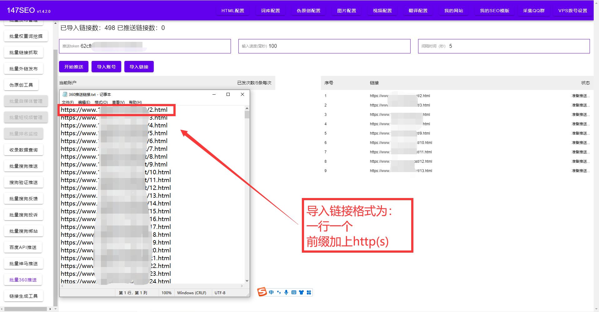Image resolution: width=599 pixels, height=312 pixels.
Task: Open 链接生成工具 from the sidebar
Action: (x=23, y=296)
